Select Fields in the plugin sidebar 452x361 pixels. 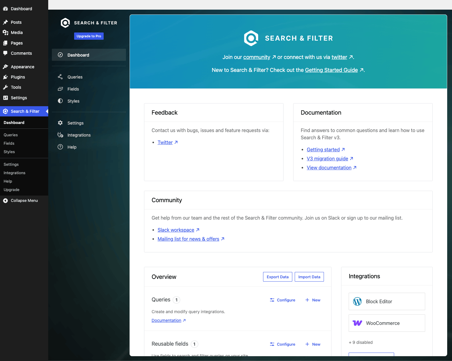89,89
